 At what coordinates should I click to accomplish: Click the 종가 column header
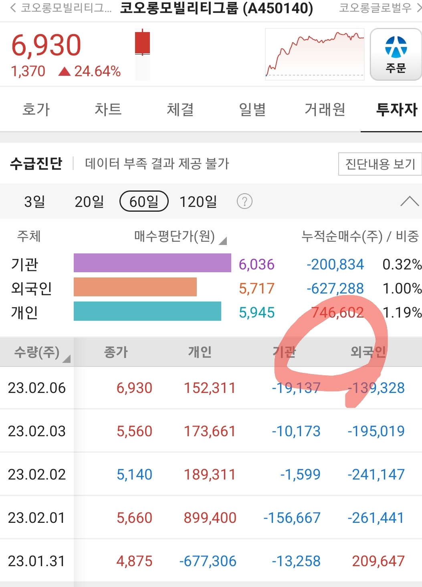tap(116, 352)
